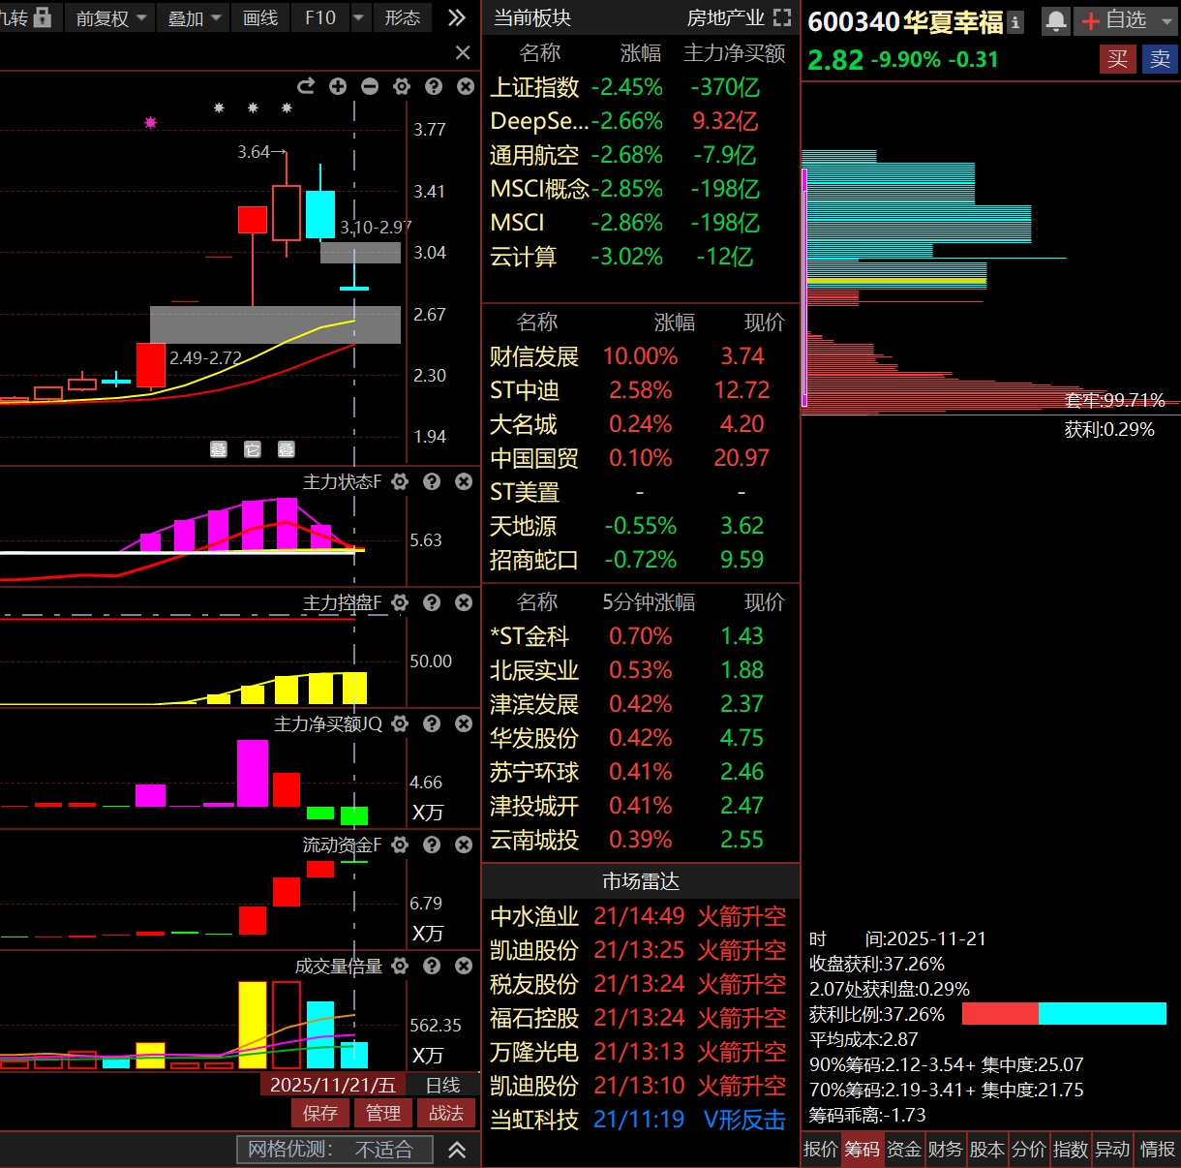The width and height of the screenshot is (1181, 1168).
Task: Close the 主力状态F indicator panel
Action: click(x=464, y=481)
